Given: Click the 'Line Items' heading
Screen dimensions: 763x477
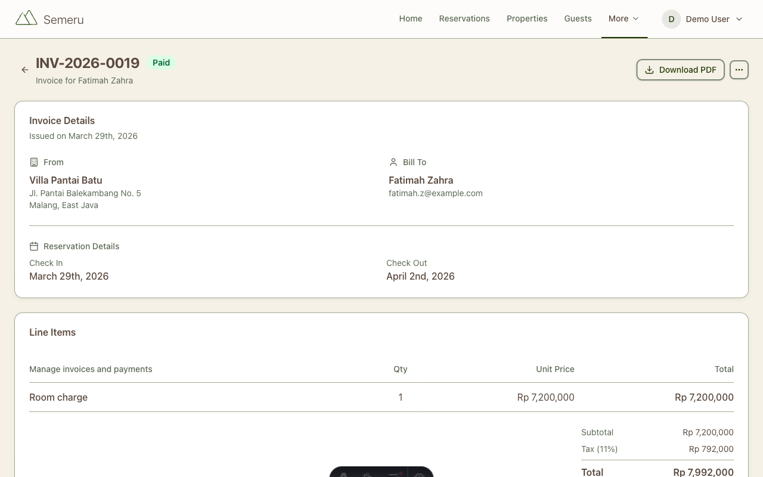Looking at the screenshot, I should pos(52,332).
